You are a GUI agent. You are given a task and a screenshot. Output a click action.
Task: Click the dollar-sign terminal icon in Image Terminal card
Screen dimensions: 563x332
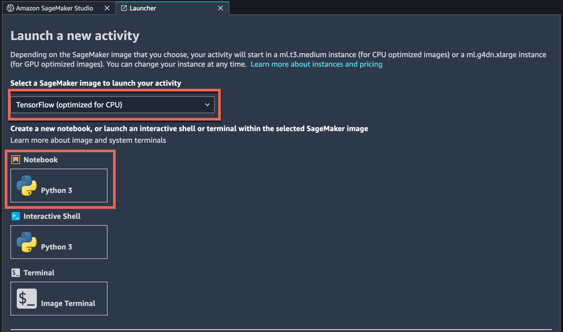click(x=26, y=298)
